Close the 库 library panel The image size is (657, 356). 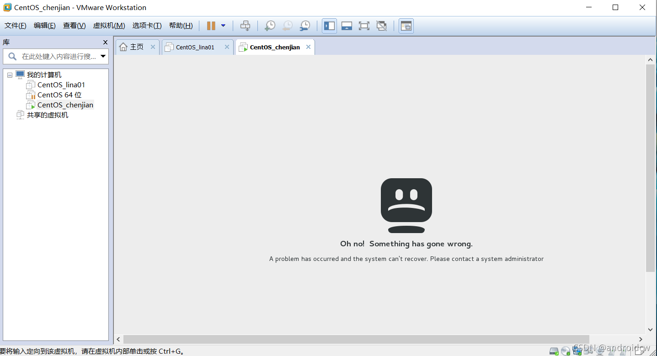tap(105, 42)
